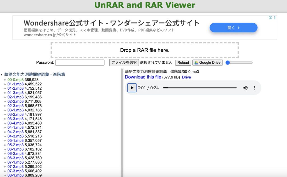Open audio player more options menu
This screenshot has height=177, width=287.
[254, 88]
